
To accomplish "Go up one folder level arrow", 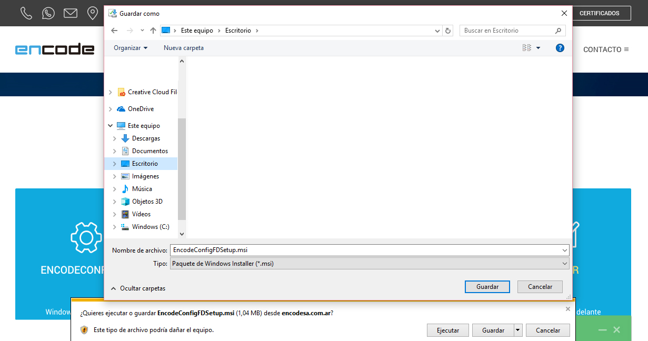I will 153,31.
